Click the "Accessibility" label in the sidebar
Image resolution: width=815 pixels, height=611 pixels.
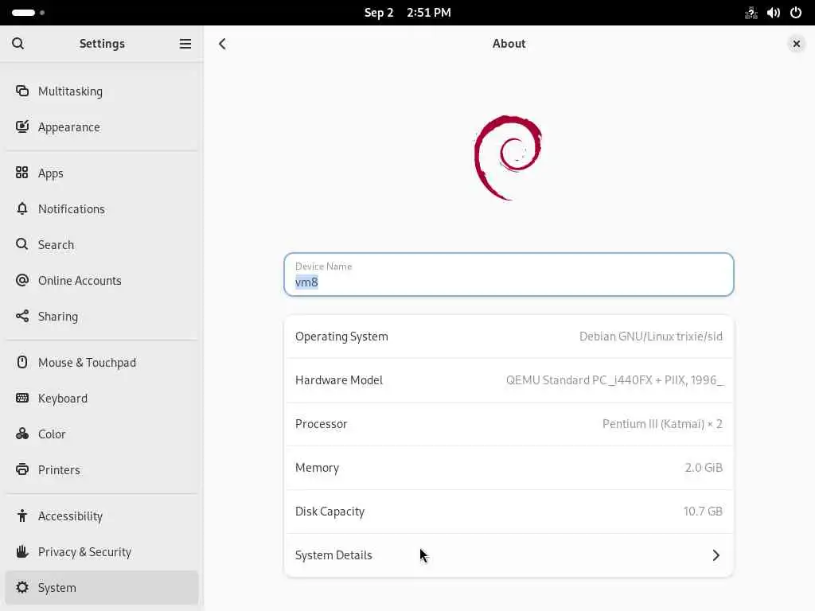click(x=70, y=516)
